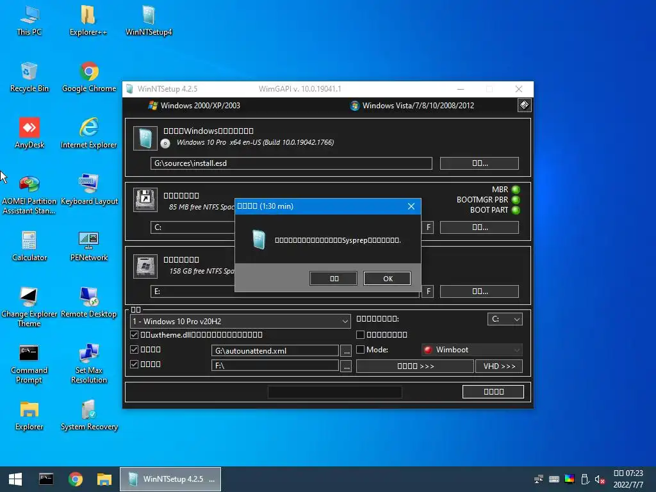This screenshot has height=492, width=656.
Task: Click browse button for install drive E:
Action: [479, 291]
